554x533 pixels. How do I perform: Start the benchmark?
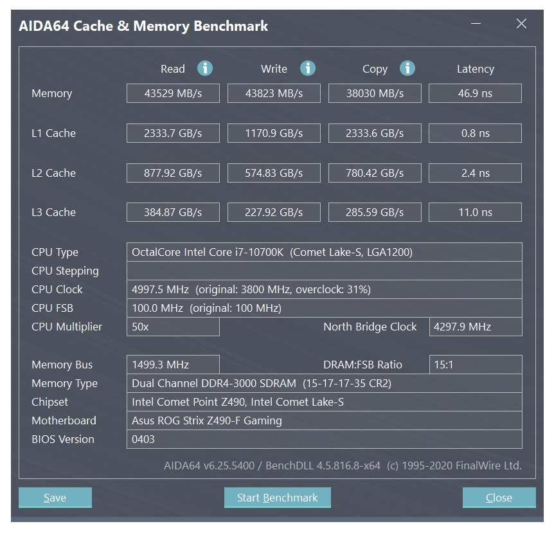277,498
